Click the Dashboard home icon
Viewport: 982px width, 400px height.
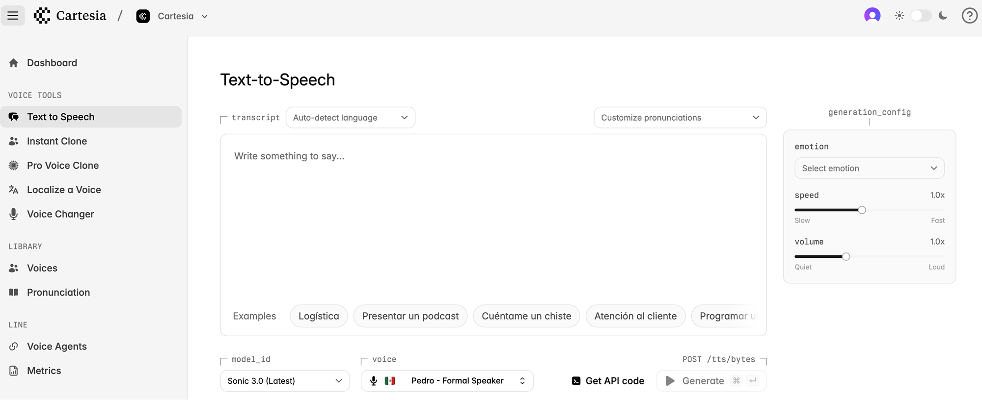click(x=14, y=63)
